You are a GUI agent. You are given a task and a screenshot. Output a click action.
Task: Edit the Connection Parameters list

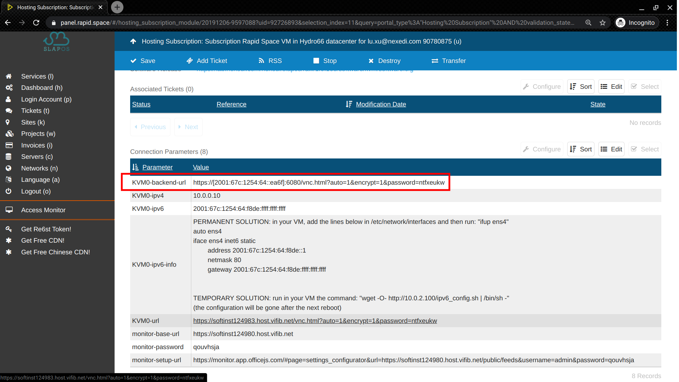pos(611,149)
